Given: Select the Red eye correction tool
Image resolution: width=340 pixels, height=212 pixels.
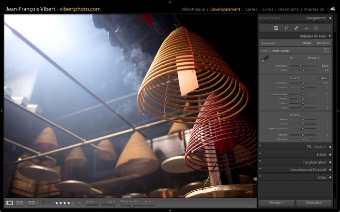Looking at the screenshot, I should coord(306,28).
